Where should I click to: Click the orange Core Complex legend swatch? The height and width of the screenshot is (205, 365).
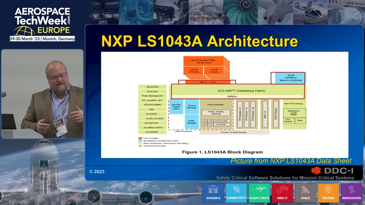[140, 138]
